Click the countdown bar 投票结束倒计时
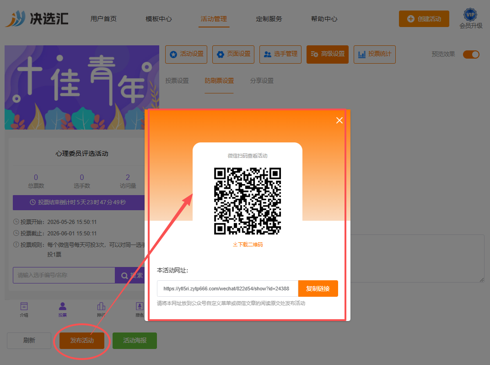This screenshot has height=365, width=490. [x=78, y=202]
